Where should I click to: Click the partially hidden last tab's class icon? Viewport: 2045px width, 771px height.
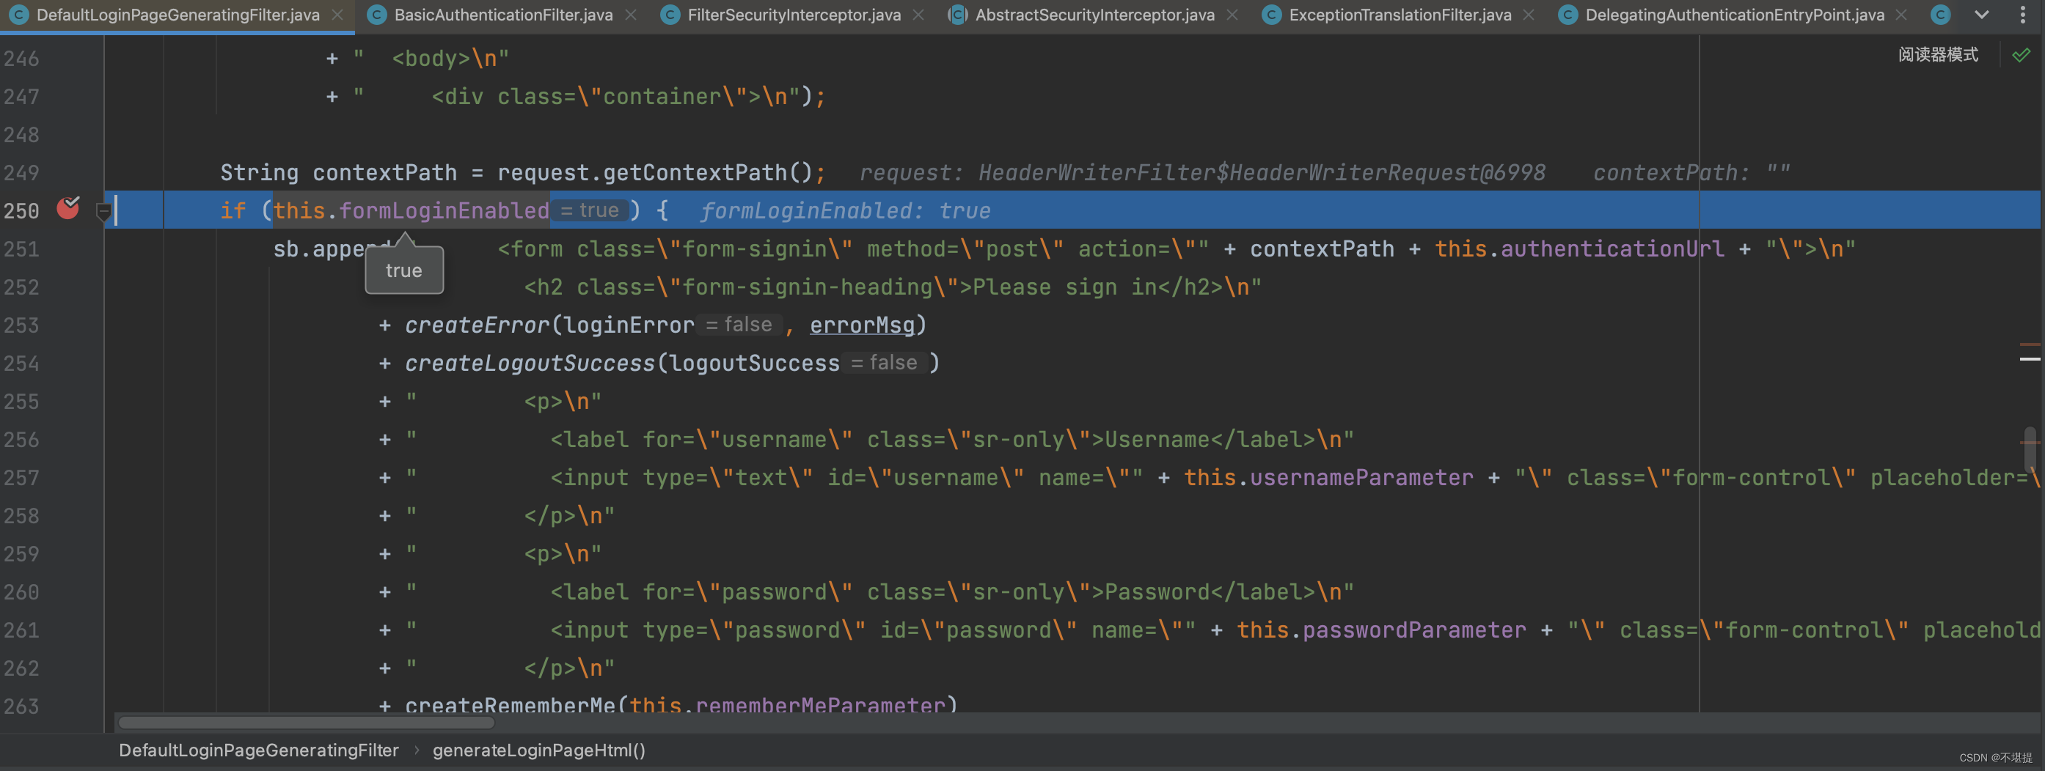(1941, 15)
